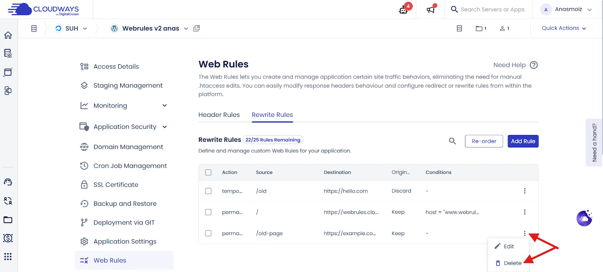This screenshot has width=603, height=272.
Task: Open the Cloudways bot notifications icon
Action: [404, 9]
